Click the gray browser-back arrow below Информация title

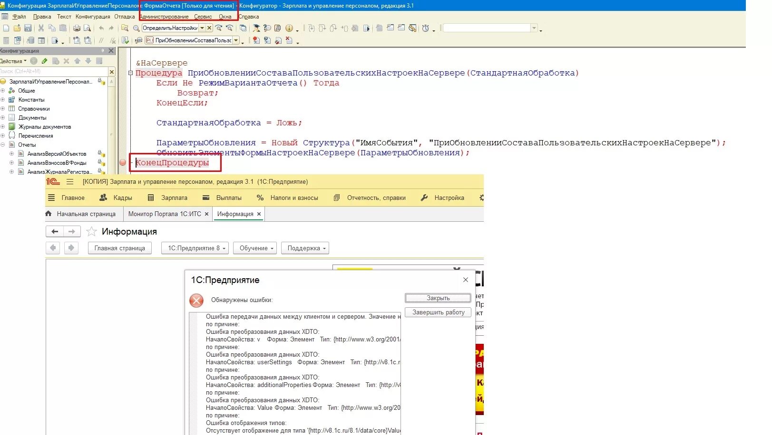point(53,248)
